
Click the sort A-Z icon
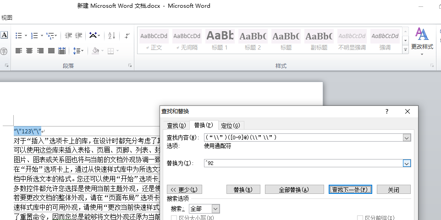(x=111, y=35)
